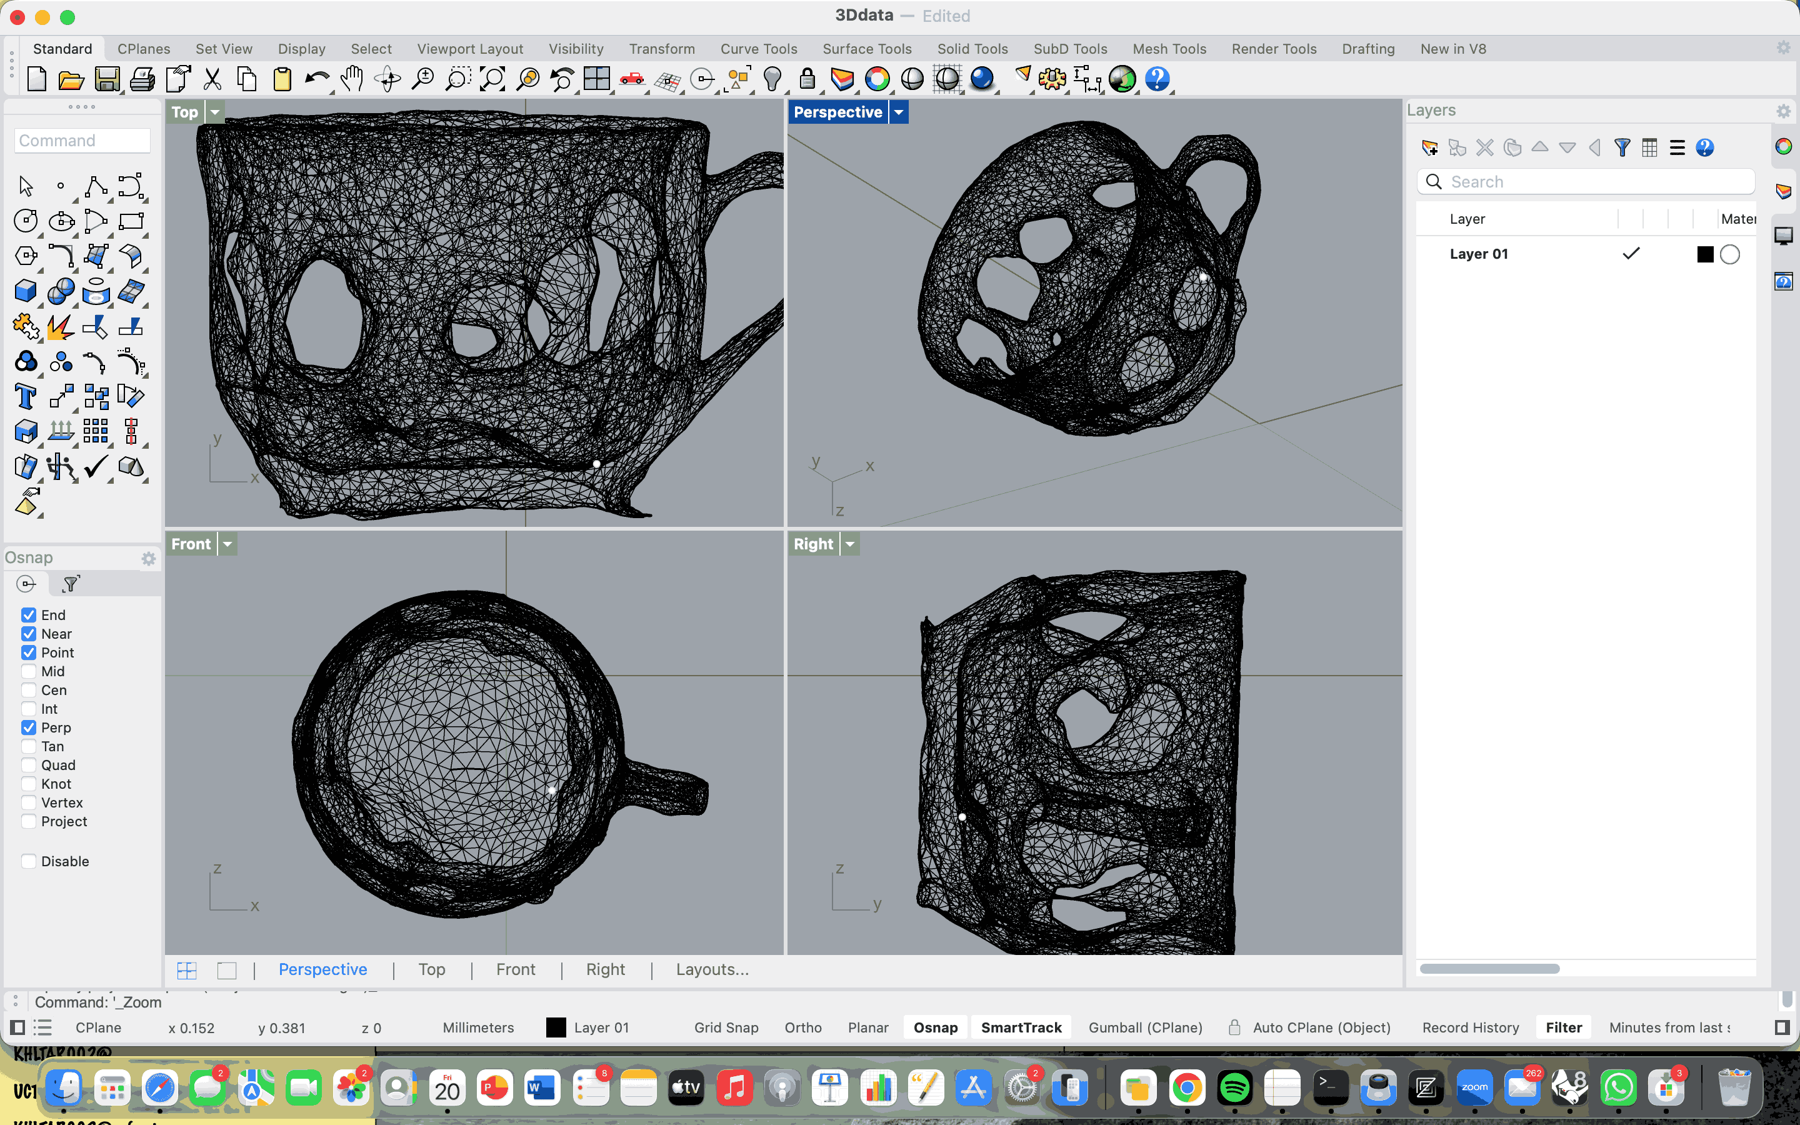This screenshot has width=1800, height=1125.
Task: Click the Print toolbar icon
Action: (142, 79)
